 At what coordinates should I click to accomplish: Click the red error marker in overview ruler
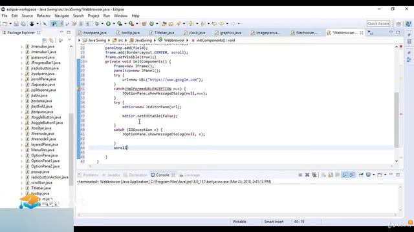(401, 114)
